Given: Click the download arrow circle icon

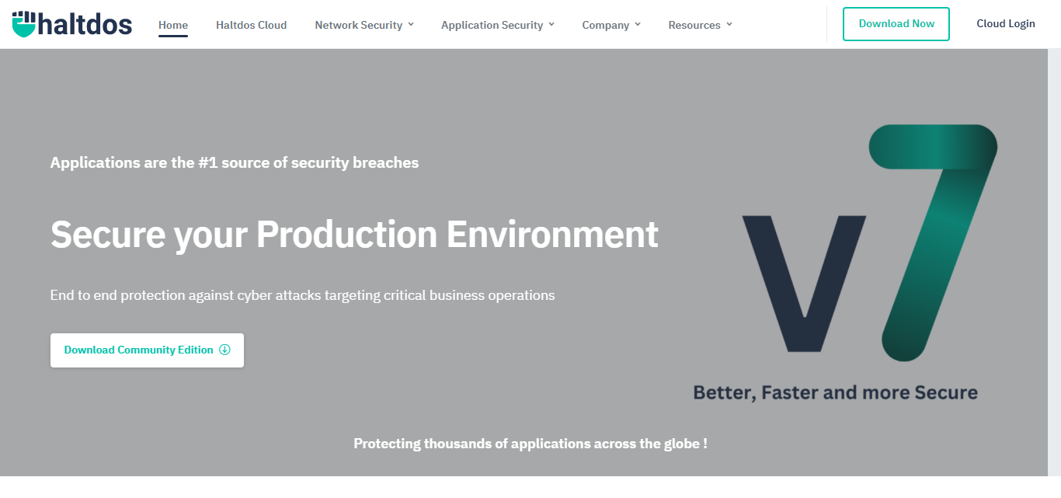Looking at the screenshot, I should point(225,350).
